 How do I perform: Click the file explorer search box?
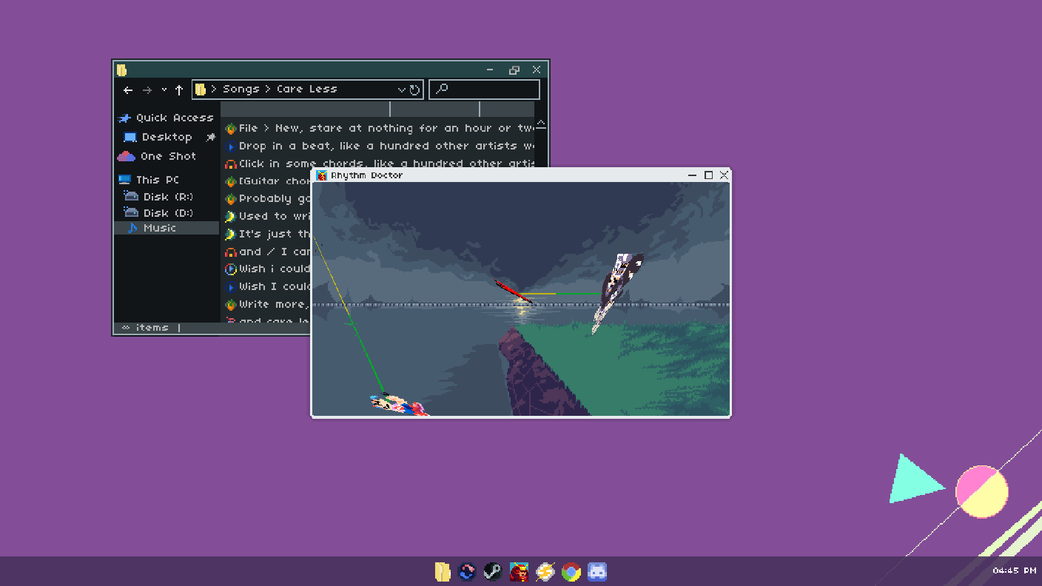point(488,90)
